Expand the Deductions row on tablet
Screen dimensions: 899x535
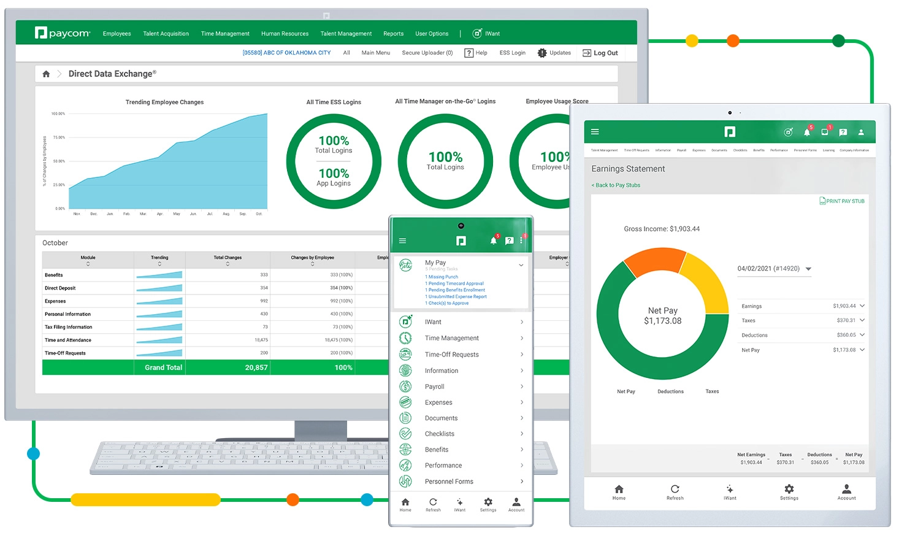862,335
